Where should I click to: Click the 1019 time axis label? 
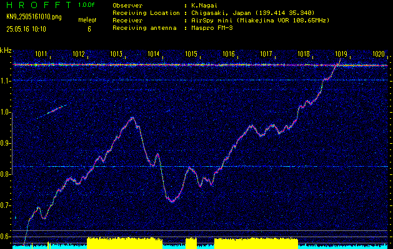tap(341, 54)
